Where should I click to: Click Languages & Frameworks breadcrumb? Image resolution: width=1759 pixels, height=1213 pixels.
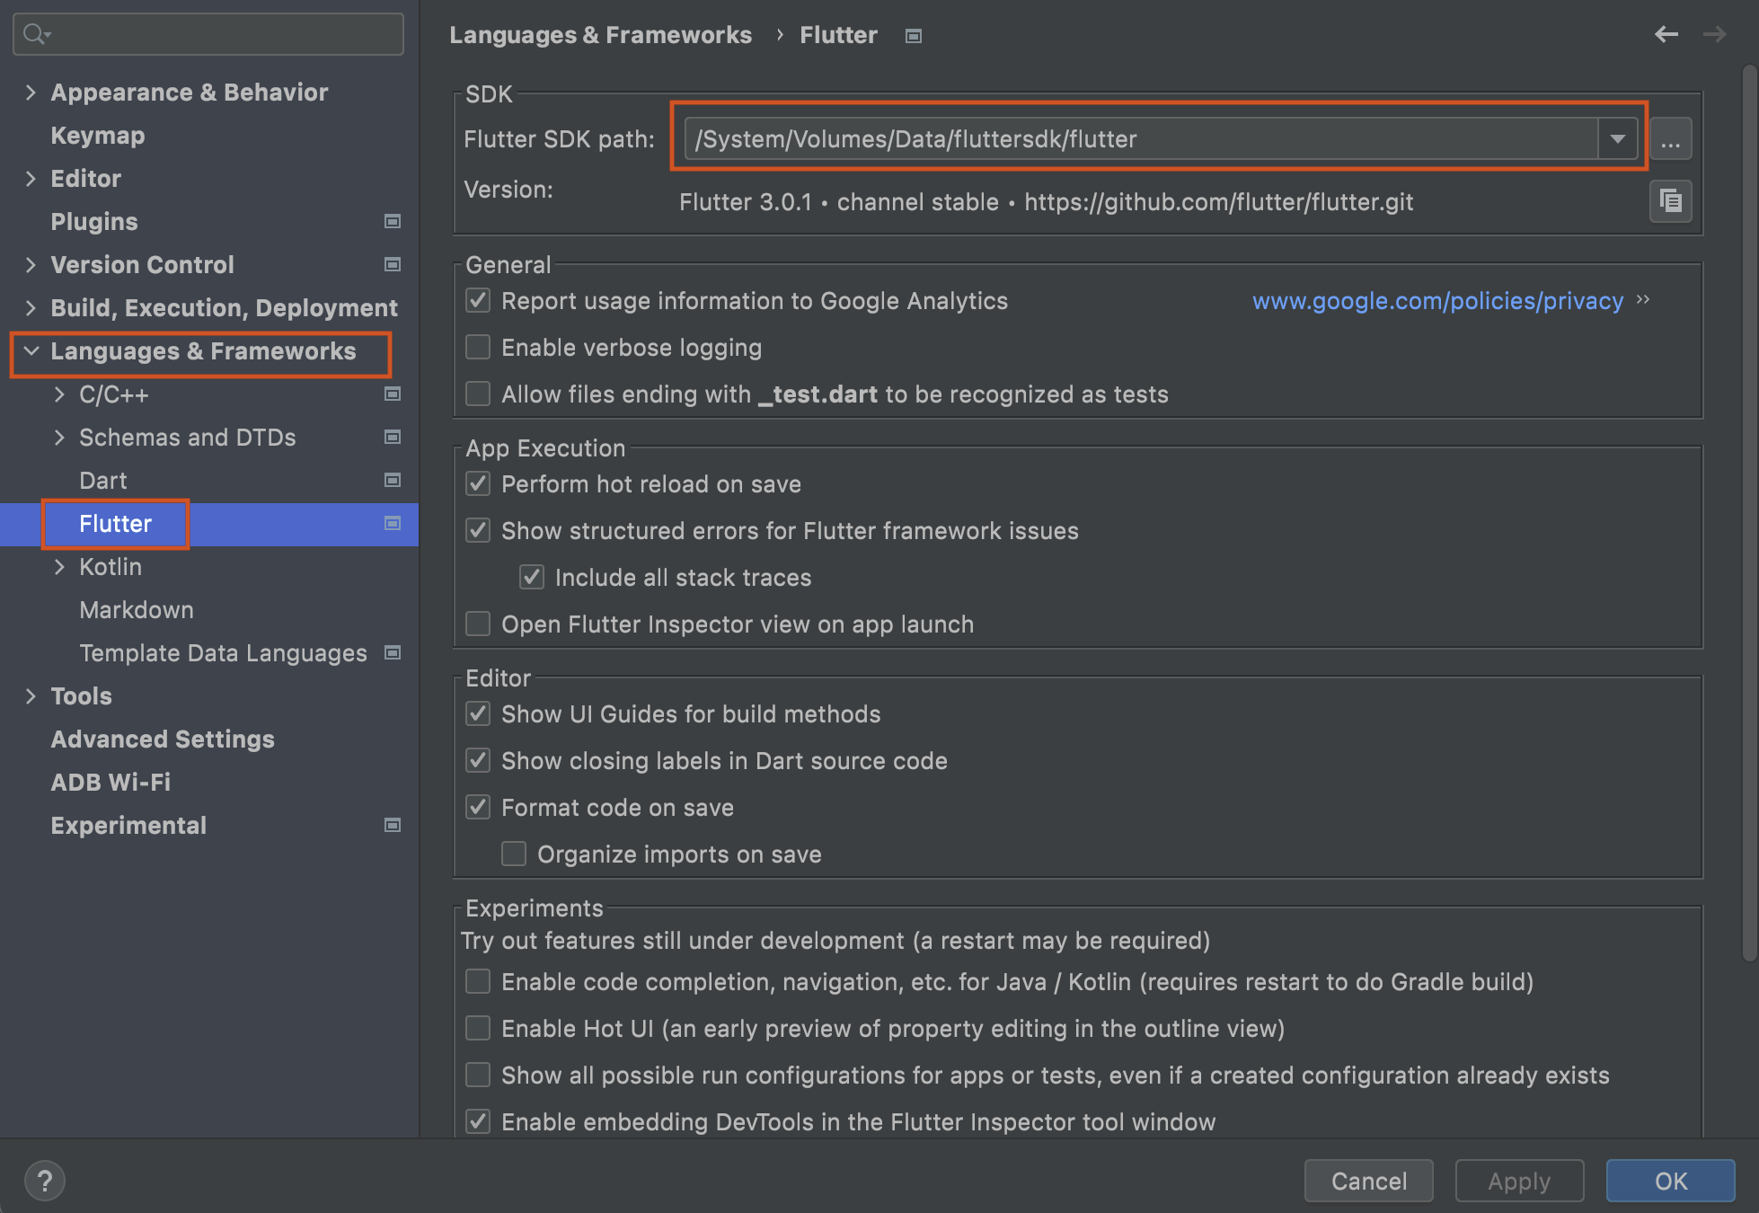[x=600, y=35]
